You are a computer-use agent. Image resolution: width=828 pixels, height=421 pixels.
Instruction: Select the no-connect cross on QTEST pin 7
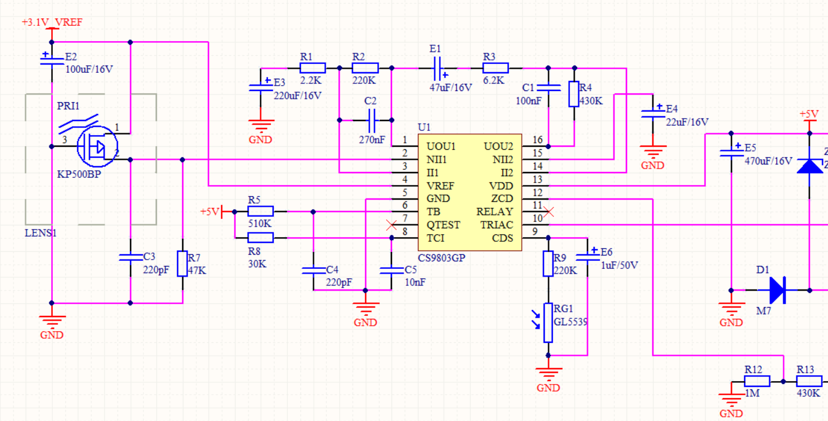391,224
